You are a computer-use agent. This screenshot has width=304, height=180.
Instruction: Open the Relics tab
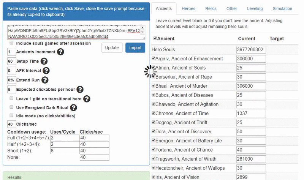pyautogui.click(x=211, y=8)
